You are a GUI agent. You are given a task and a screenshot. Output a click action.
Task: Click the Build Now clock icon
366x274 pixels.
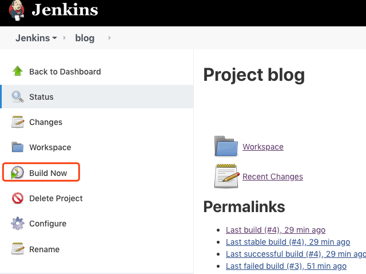coord(17,173)
